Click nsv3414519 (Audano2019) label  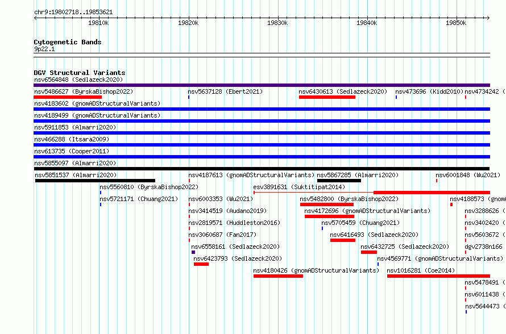[x=227, y=211]
